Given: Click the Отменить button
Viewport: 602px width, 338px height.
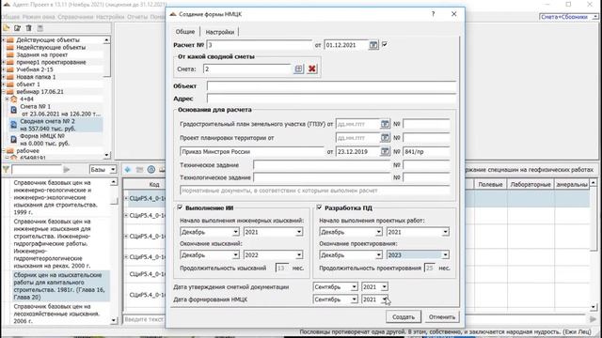Looking at the screenshot, I should coord(442,317).
